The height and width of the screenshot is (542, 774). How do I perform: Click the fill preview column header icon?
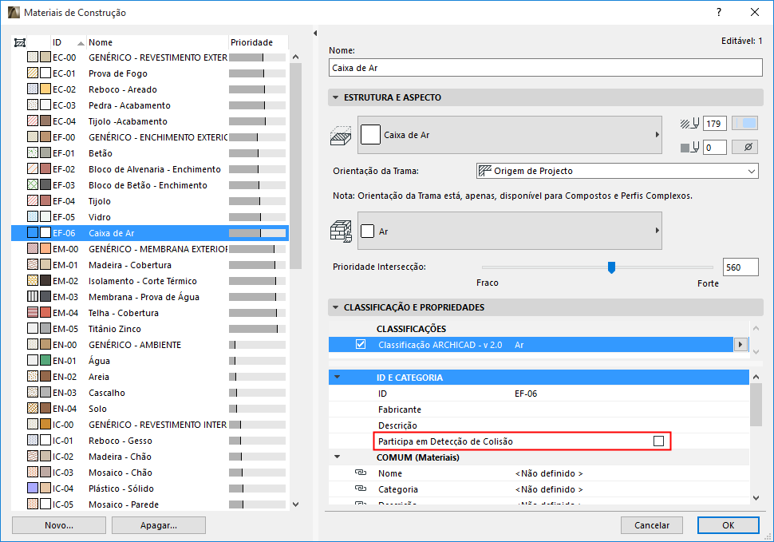pos(21,42)
